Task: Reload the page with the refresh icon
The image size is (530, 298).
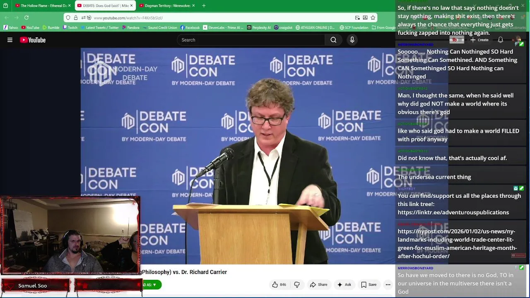Action: point(26,18)
